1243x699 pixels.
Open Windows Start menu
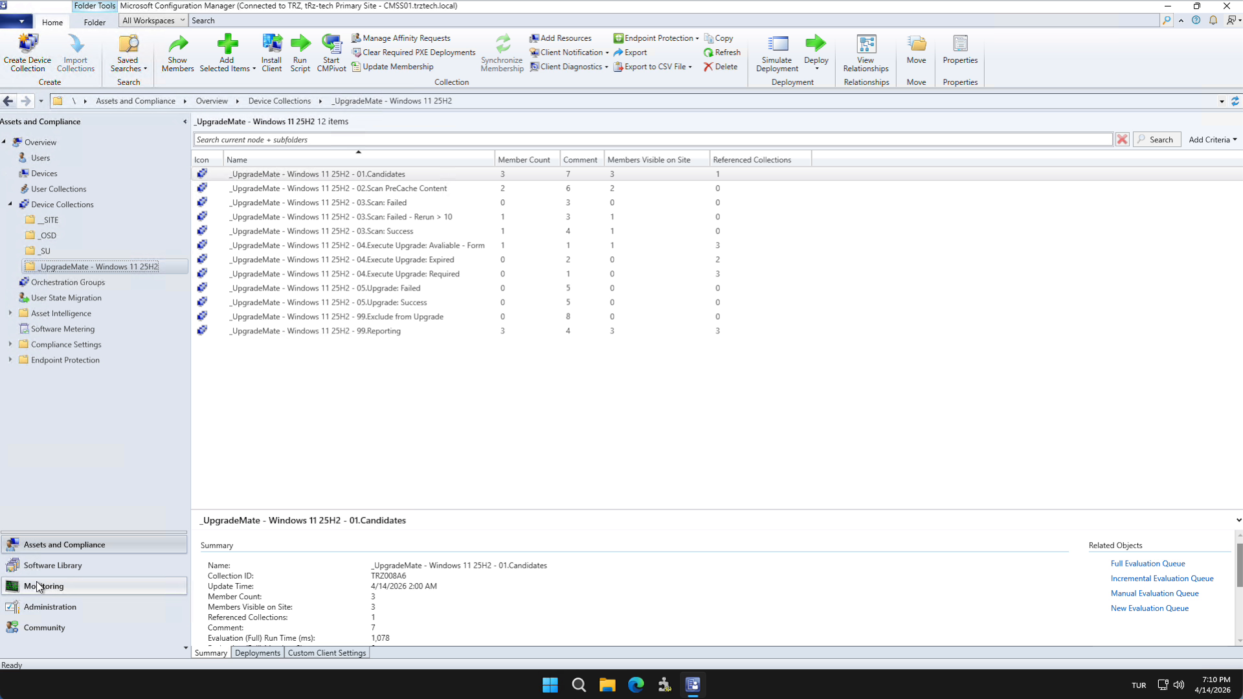point(550,685)
